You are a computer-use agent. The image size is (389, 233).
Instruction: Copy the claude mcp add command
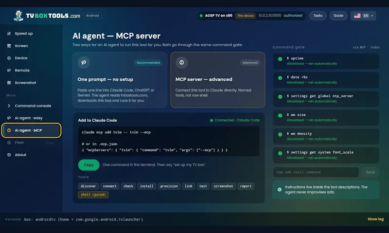(x=88, y=165)
